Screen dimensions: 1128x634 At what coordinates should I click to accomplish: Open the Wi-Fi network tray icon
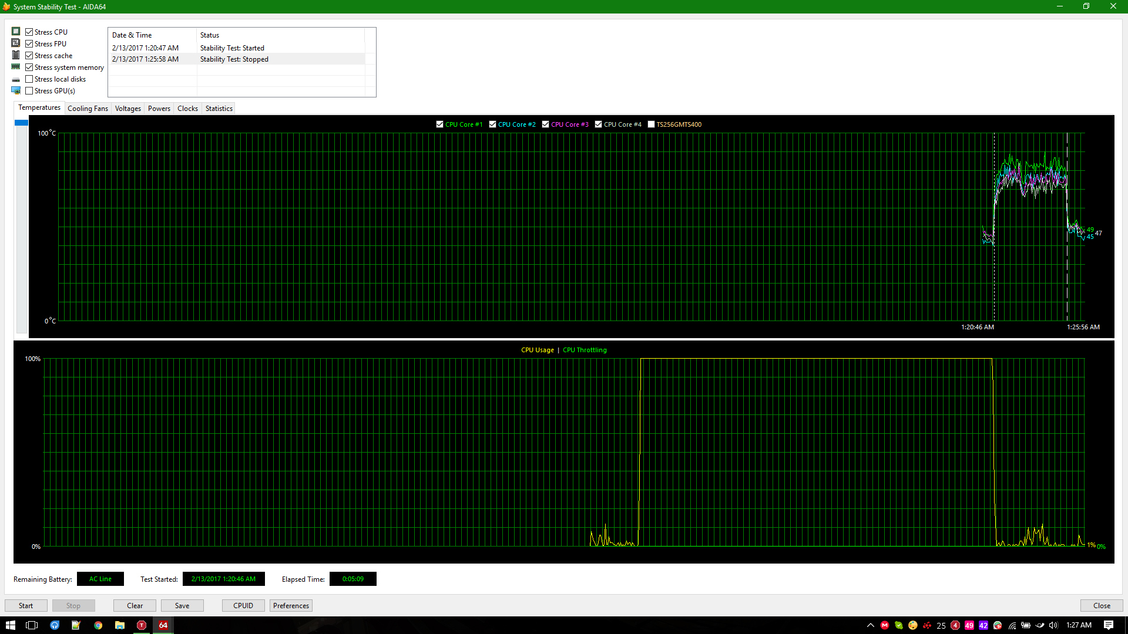click(x=1012, y=625)
